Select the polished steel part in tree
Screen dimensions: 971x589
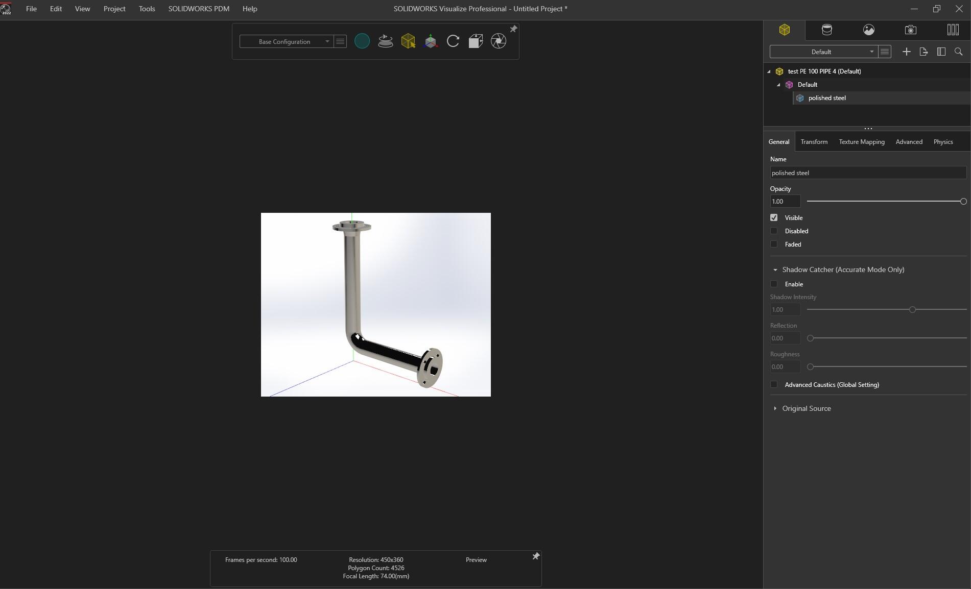826,98
